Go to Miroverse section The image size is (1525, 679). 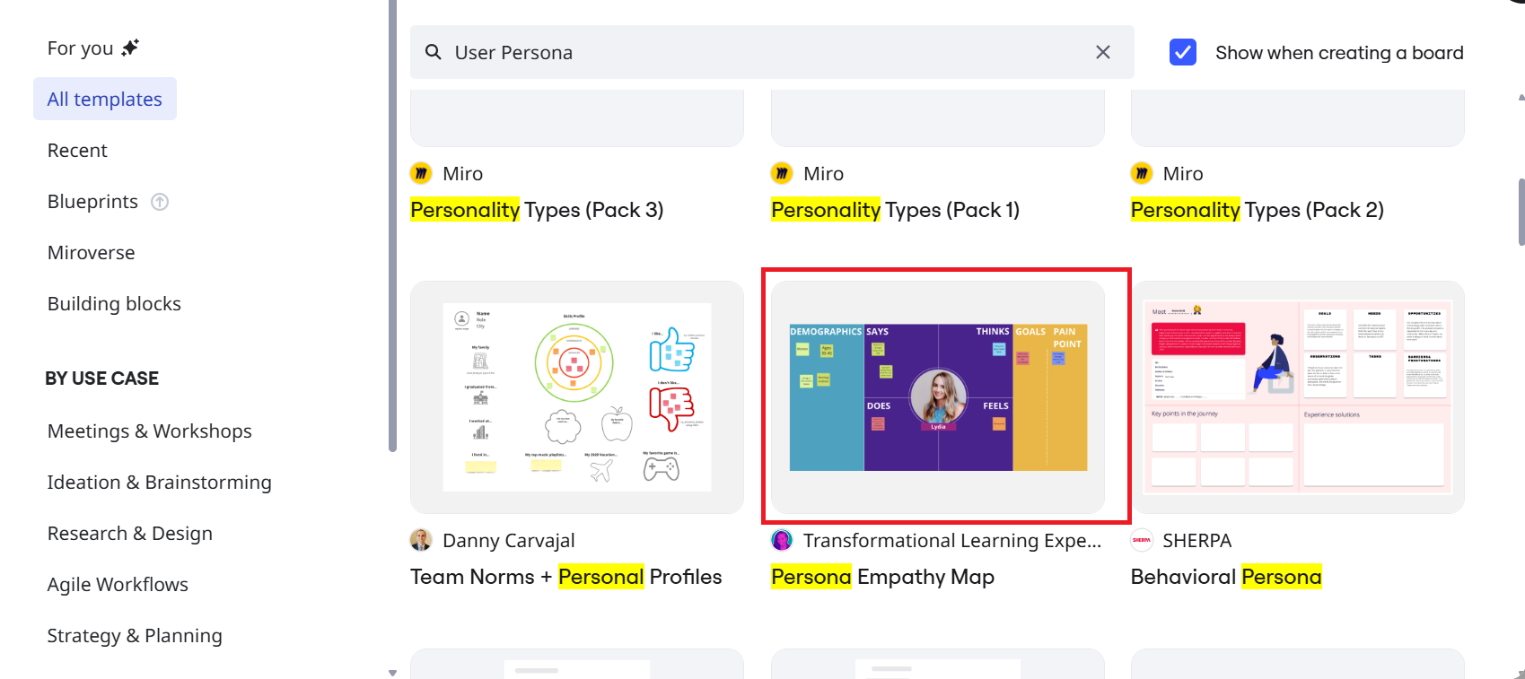[92, 253]
